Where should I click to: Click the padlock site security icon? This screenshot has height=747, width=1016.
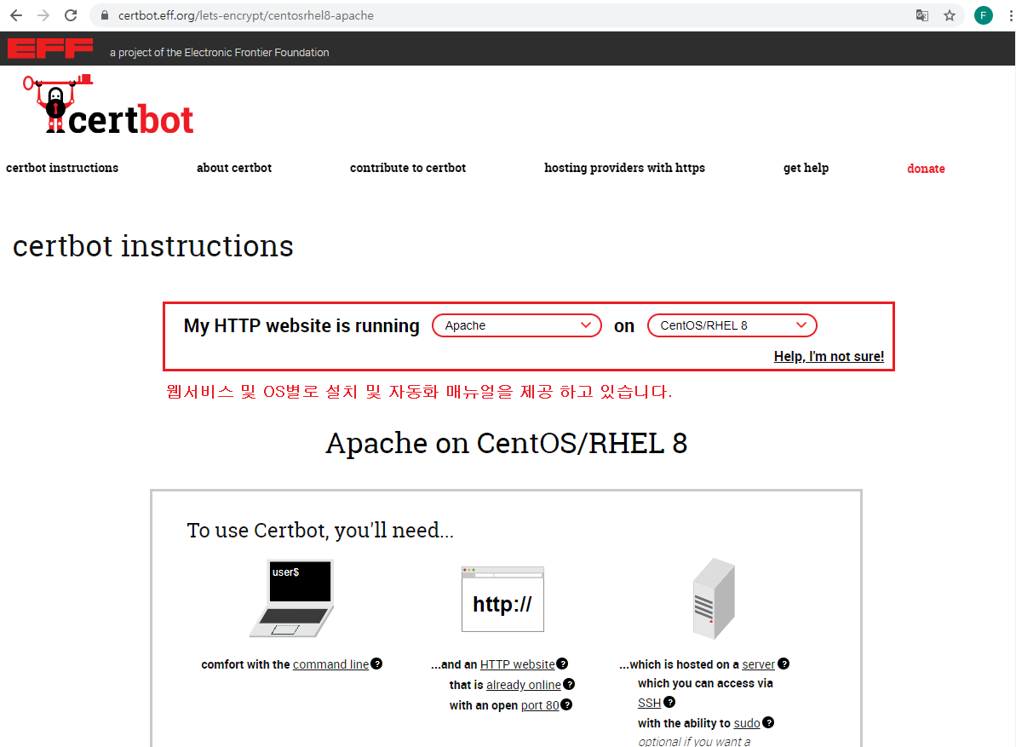tap(104, 15)
